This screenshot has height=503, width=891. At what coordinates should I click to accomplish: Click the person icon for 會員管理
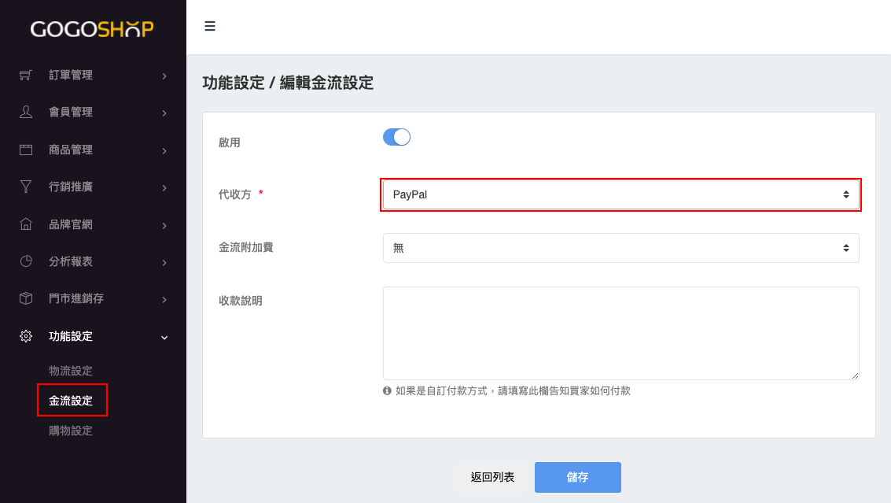tap(26, 112)
